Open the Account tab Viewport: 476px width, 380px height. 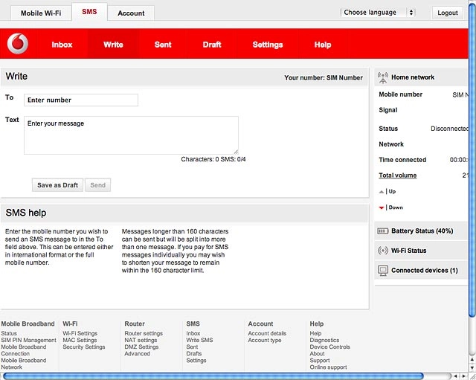(x=131, y=13)
